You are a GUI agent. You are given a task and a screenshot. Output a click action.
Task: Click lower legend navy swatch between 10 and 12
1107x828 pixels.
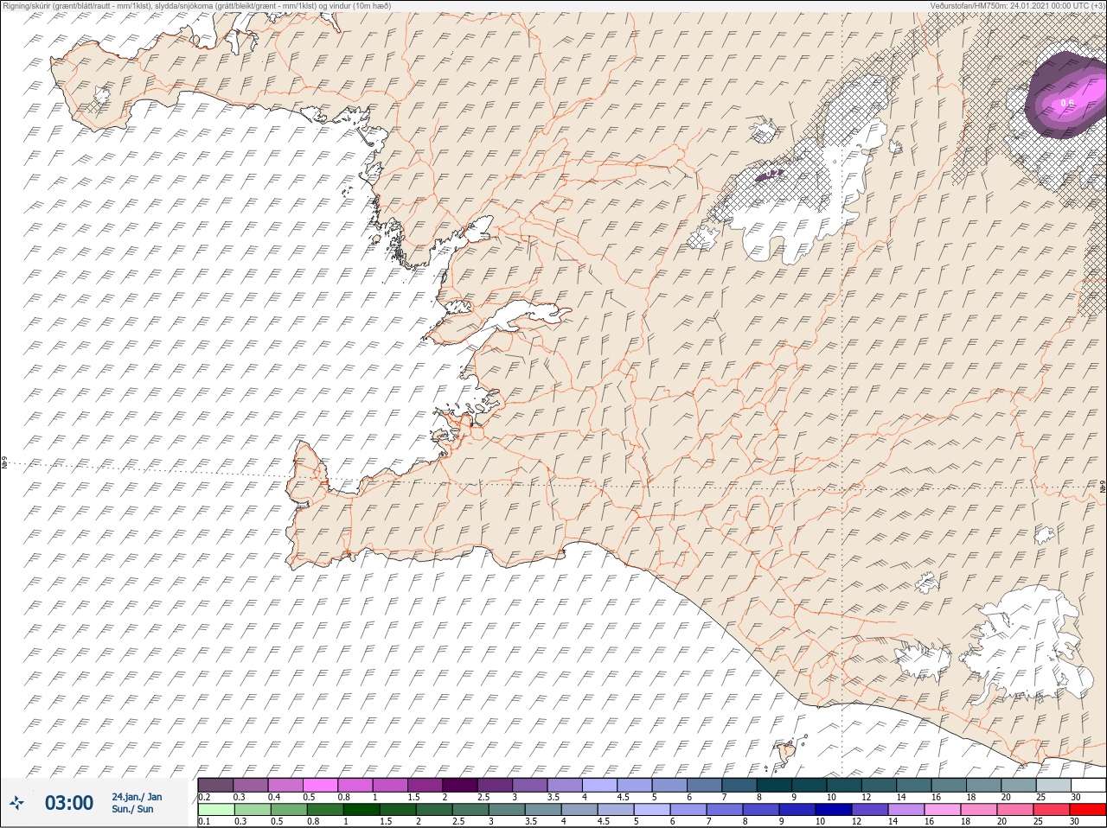[x=834, y=810]
